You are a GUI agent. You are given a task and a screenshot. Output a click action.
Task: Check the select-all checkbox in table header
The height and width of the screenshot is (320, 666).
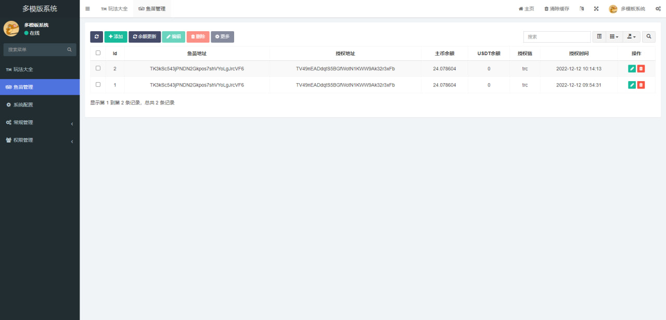[x=98, y=53]
